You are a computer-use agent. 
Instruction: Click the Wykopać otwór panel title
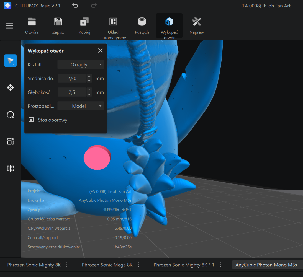[x=46, y=51]
